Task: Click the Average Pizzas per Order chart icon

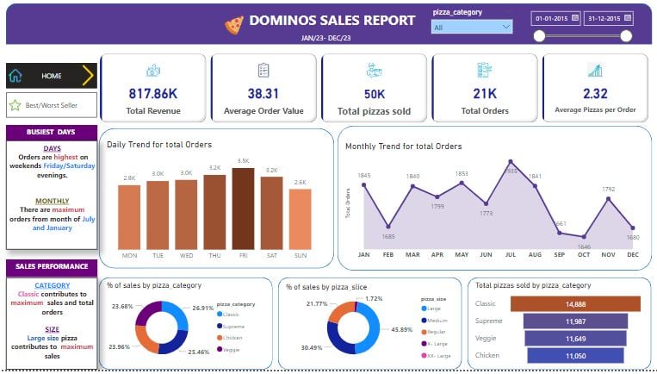Action: click(594, 71)
